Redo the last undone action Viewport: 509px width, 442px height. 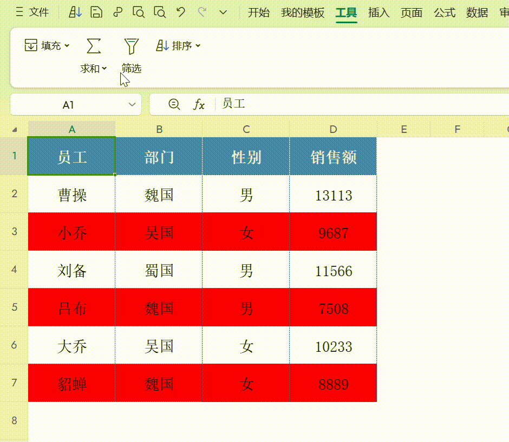point(202,12)
